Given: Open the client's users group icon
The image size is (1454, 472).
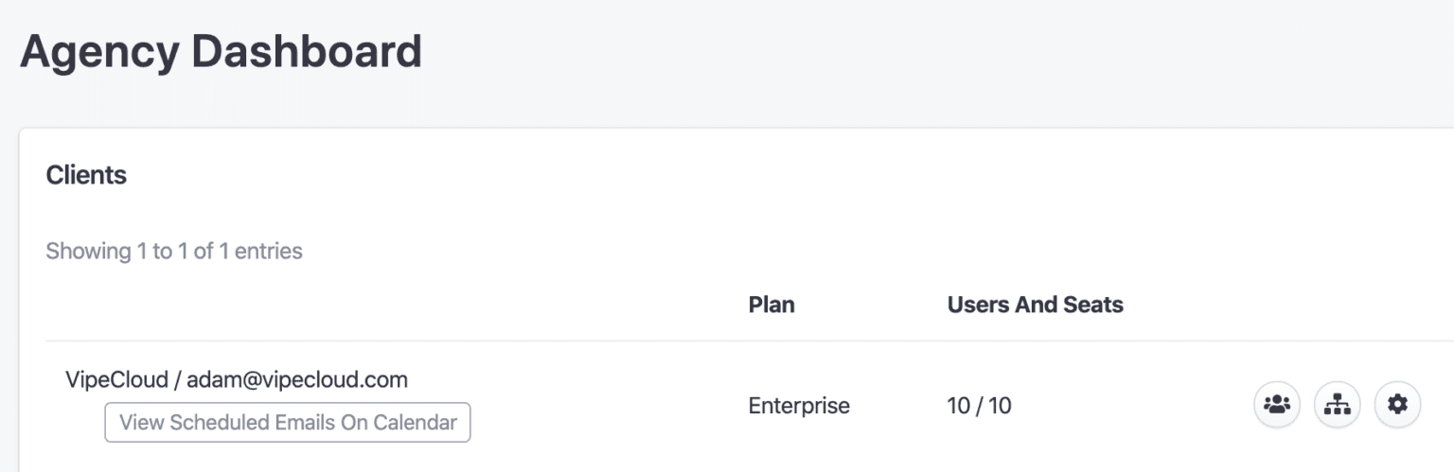Looking at the screenshot, I should (x=1277, y=405).
